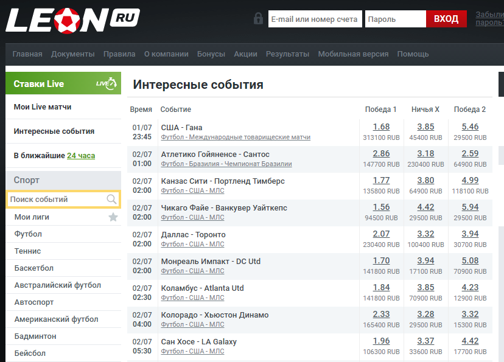The image size is (504, 362).
Task: Select Бадминтон in sports list
Action: [x=35, y=336]
